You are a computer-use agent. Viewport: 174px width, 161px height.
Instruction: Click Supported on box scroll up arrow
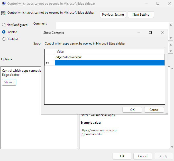click(171, 45)
